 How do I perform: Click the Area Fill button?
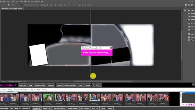(x=95, y=108)
